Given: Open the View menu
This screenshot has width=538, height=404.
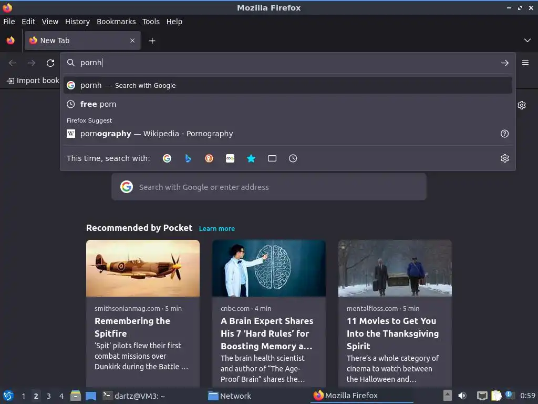Looking at the screenshot, I should click(50, 22).
